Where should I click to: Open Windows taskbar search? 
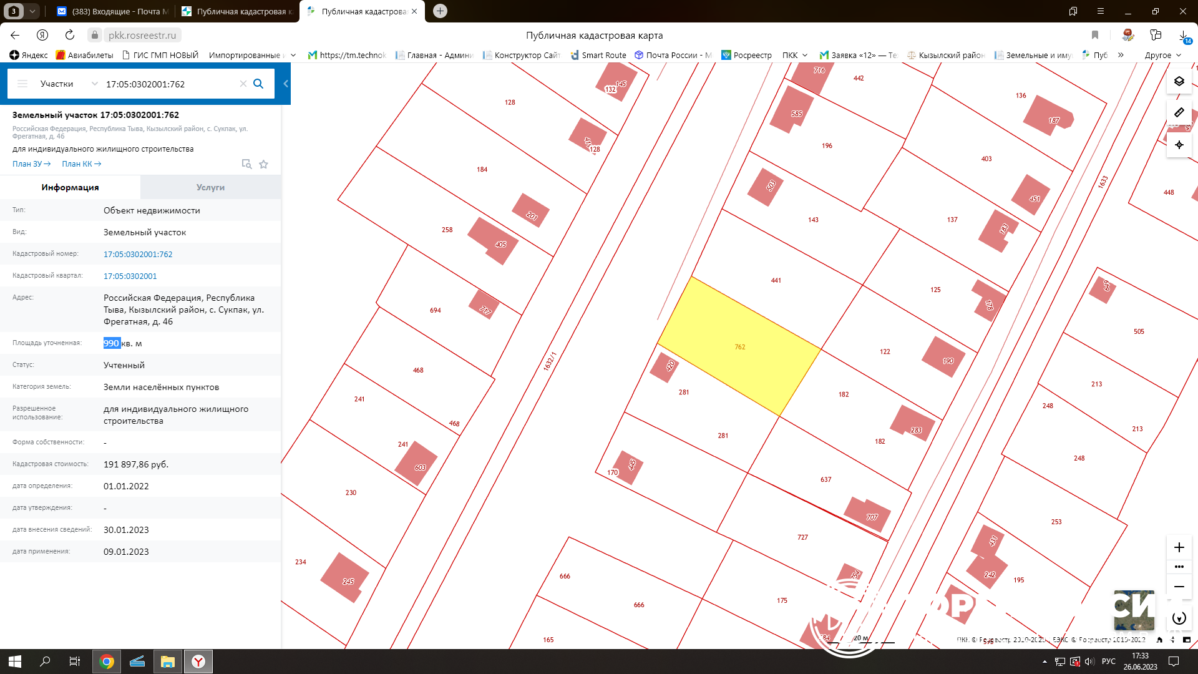tap(45, 662)
